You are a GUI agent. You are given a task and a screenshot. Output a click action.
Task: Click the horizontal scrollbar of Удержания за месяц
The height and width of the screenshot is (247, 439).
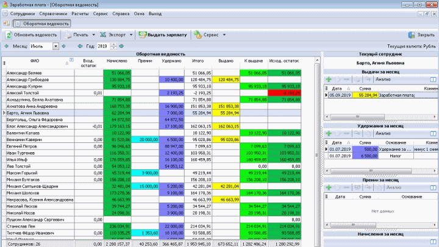point(380,171)
